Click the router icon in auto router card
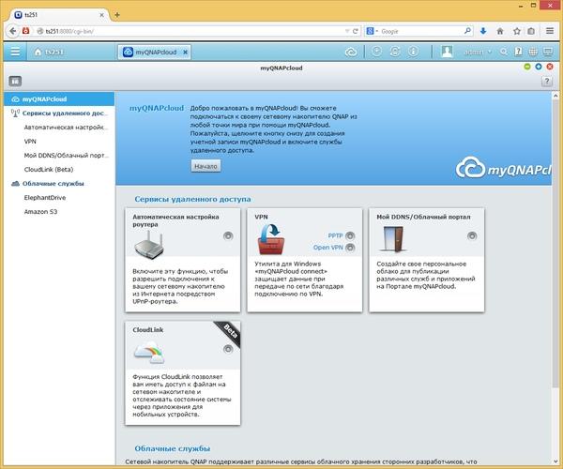The image size is (563, 469). click(149, 245)
